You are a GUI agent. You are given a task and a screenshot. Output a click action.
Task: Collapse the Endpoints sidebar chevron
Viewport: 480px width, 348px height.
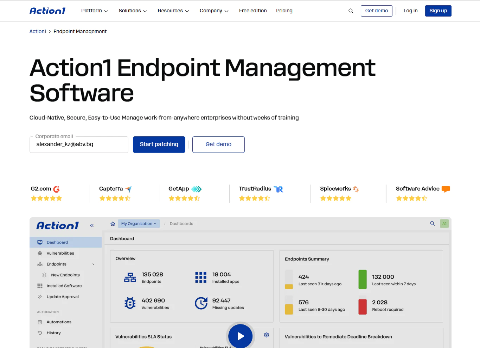94,264
